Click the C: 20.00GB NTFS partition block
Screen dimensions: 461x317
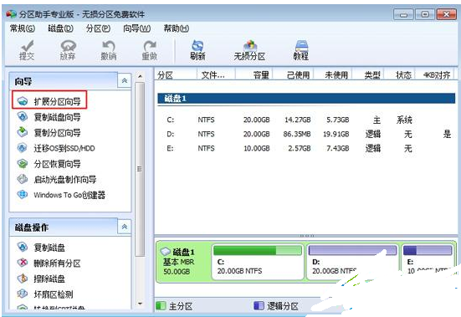coord(258,262)
